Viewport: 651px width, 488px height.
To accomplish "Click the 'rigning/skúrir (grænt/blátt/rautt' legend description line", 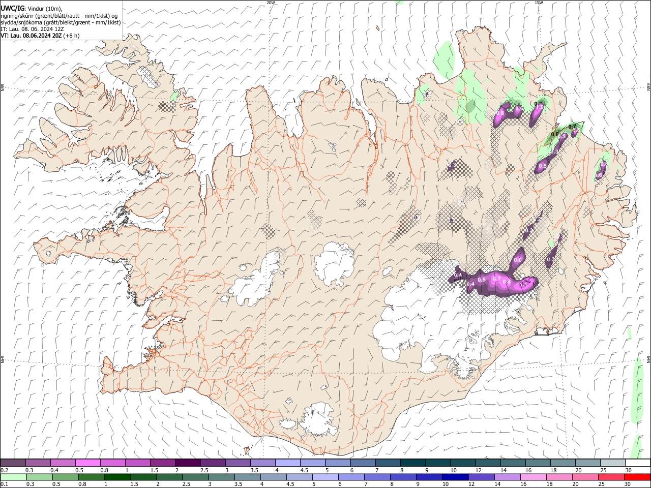I will (59, 15).
